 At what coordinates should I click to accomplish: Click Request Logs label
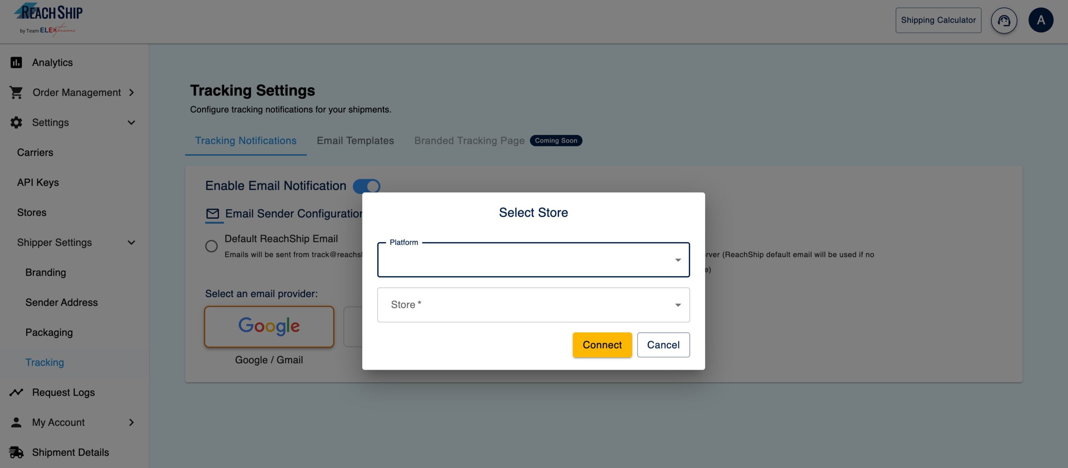click(63, 393)
